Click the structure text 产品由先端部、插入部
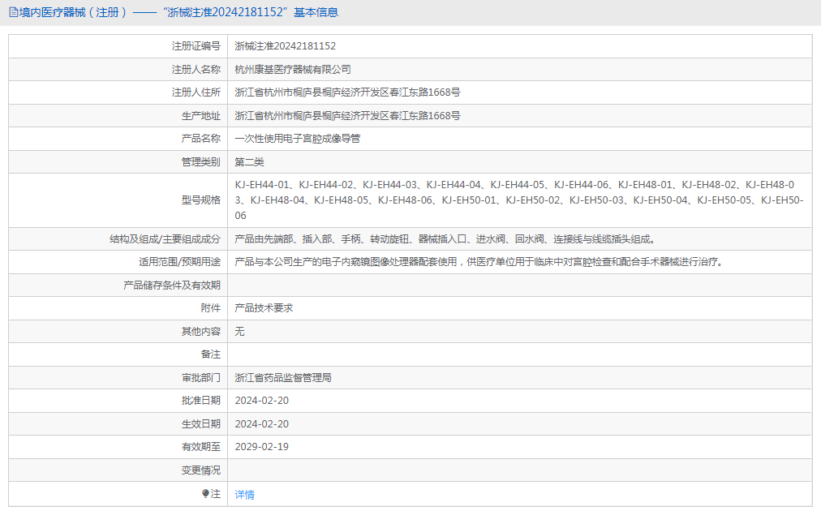 pyautogui.click(x=445, y=239)
